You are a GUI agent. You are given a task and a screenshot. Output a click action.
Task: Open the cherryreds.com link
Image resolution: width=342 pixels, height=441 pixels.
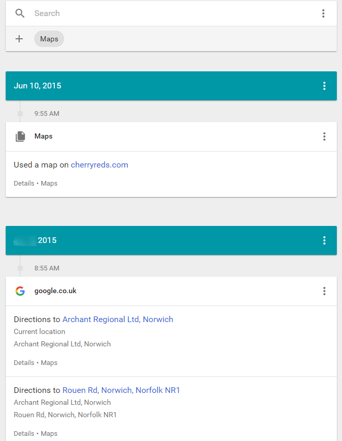click(99, 164)
